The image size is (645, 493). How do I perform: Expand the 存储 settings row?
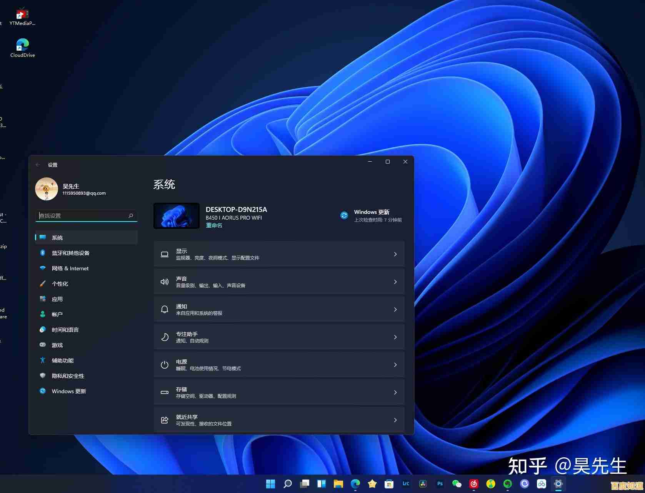click(279, 392)
